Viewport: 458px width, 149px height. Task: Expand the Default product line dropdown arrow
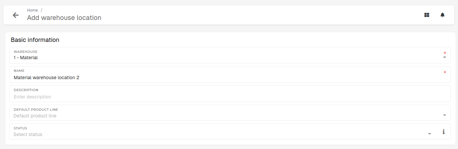445,115
